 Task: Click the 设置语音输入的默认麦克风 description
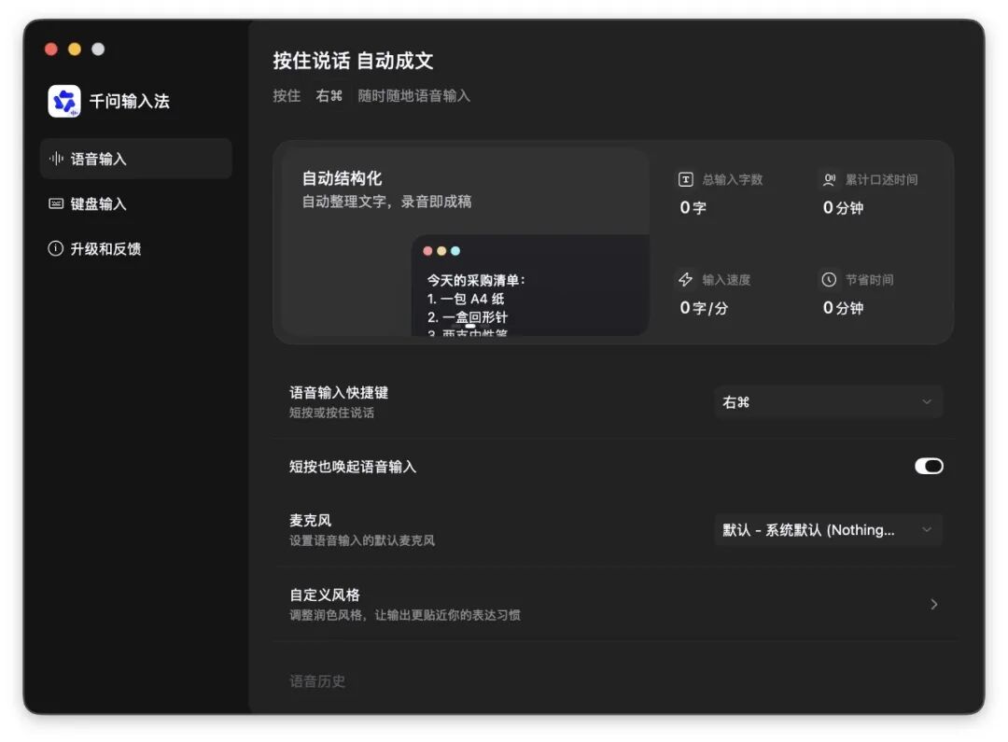(x=362, y=540)
